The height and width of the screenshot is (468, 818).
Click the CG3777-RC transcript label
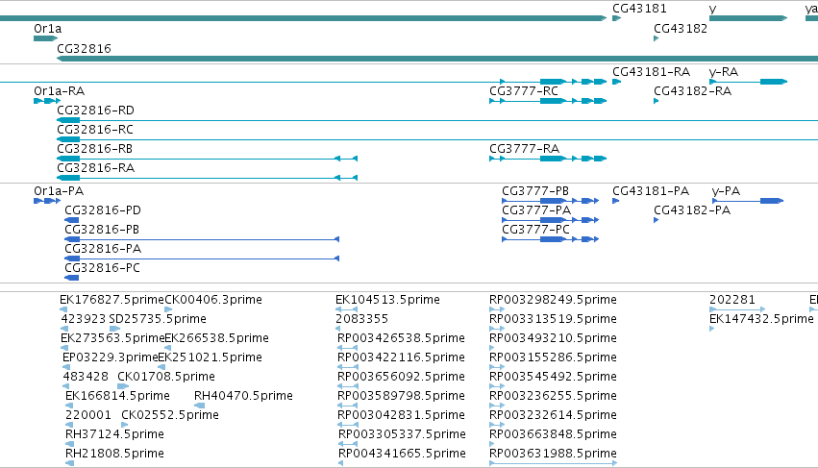(524, 91)
